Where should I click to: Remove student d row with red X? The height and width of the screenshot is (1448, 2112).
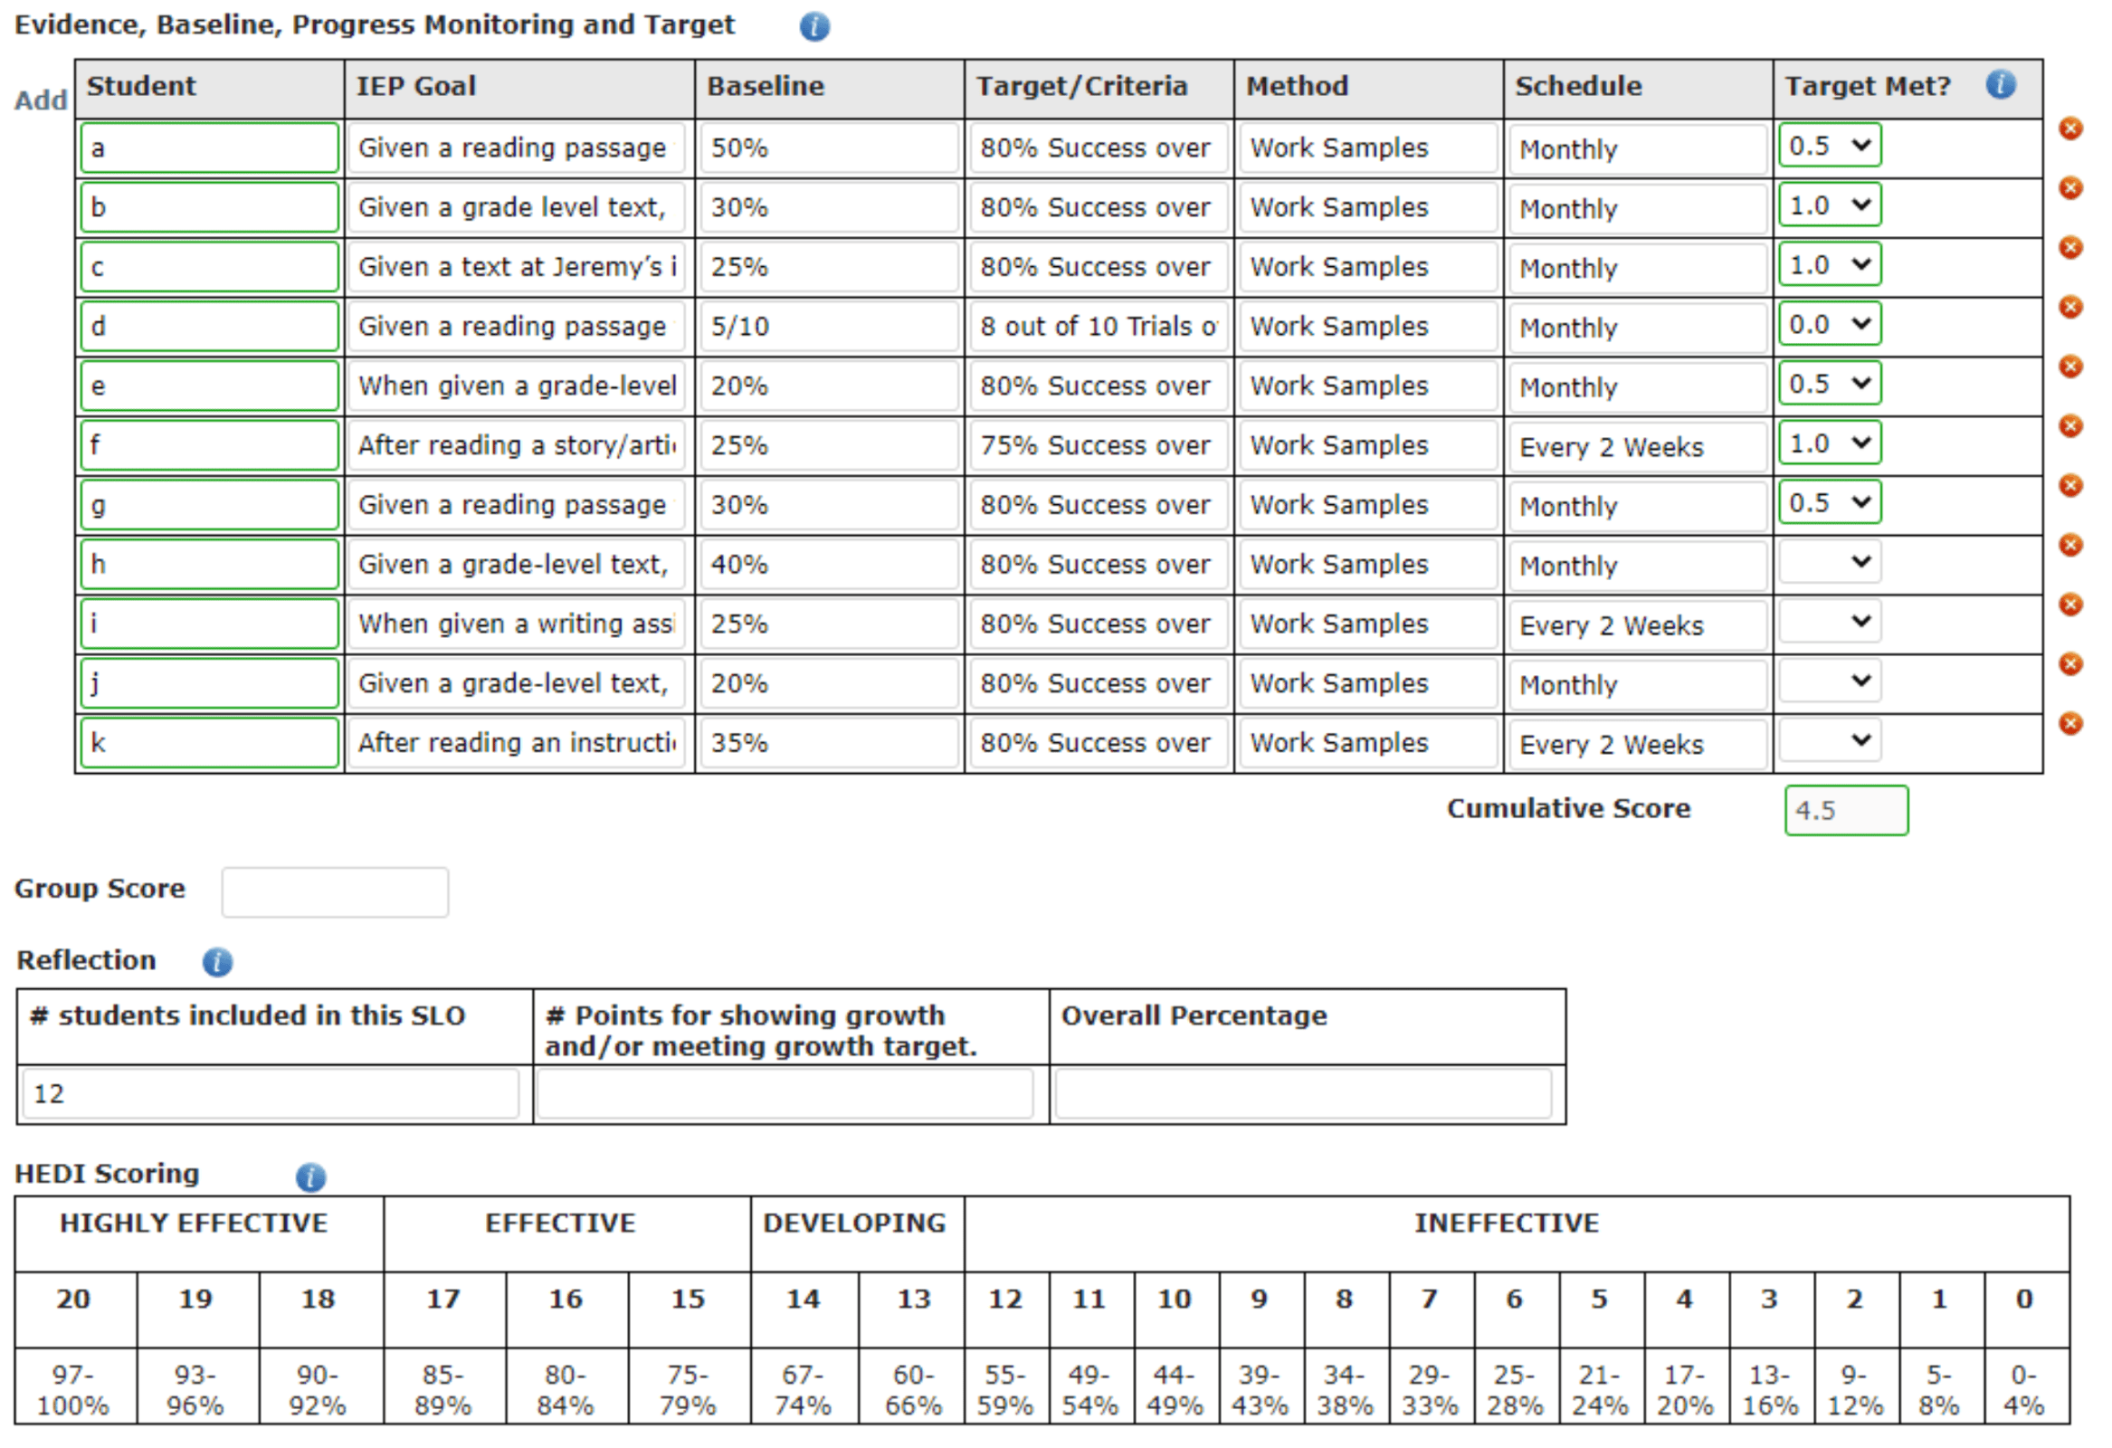(2070, 307)
